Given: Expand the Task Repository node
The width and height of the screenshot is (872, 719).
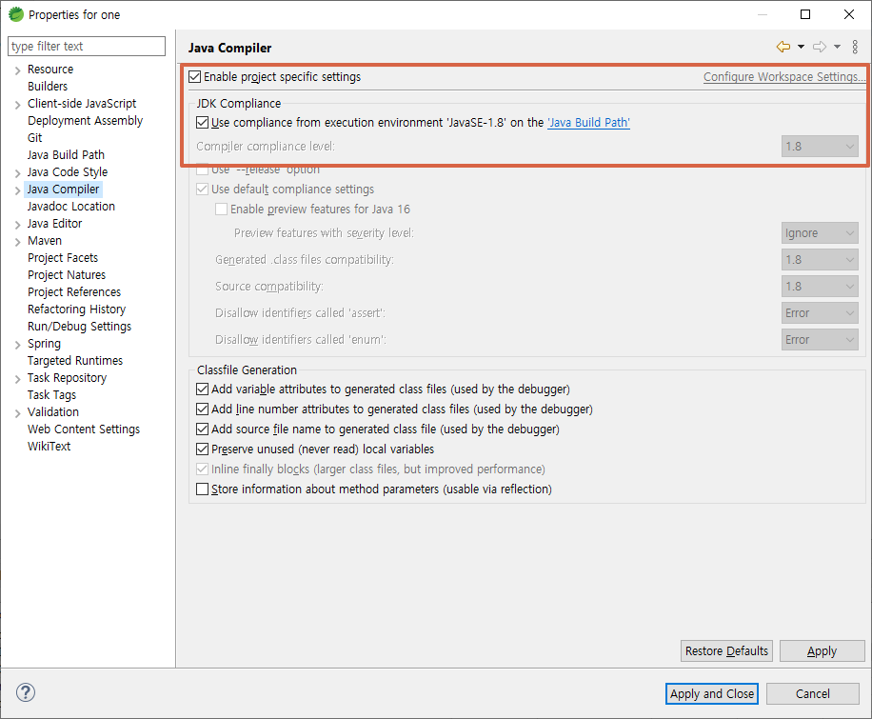Looking at the screenshot, I should click(x=17, y=379).
